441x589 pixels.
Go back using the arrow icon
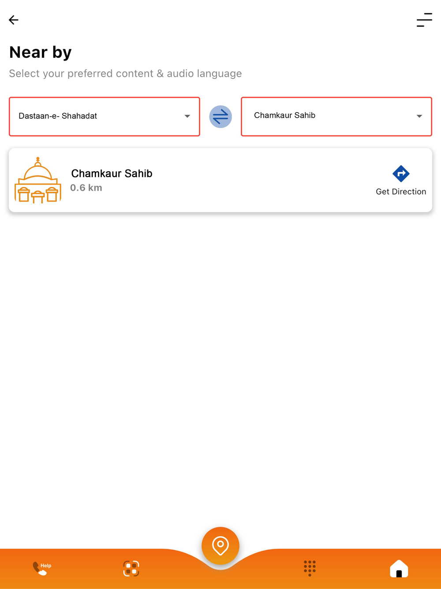coord(14,20)
